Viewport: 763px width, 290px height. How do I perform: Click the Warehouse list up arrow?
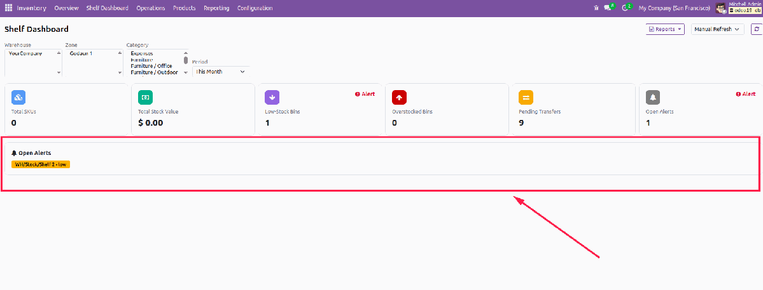tap(59, 52)
